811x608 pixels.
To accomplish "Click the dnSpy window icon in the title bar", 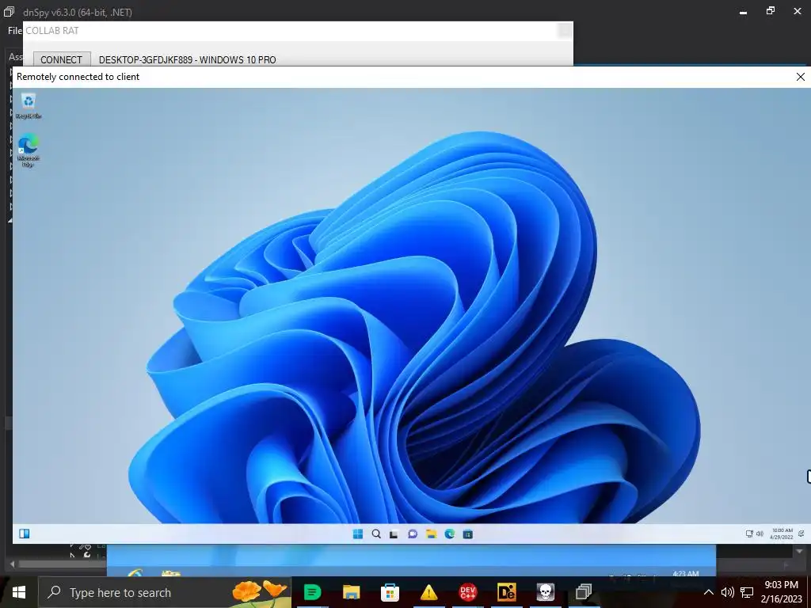I will click(9, 11).
